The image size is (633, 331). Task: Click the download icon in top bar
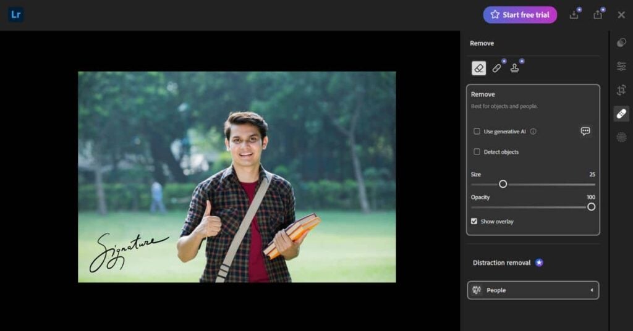[x=574, y=15]
